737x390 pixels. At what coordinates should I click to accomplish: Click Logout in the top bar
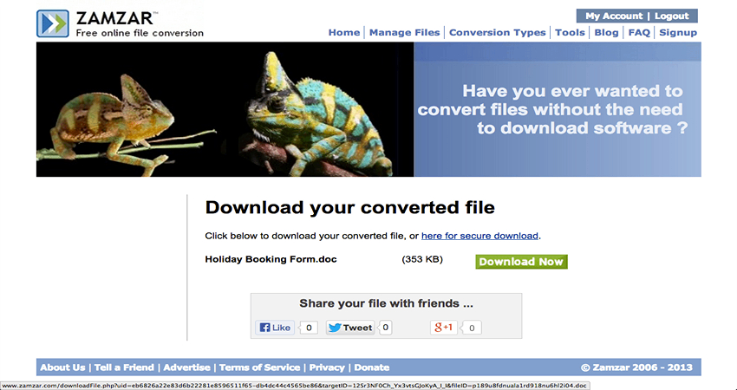point(672,16)
